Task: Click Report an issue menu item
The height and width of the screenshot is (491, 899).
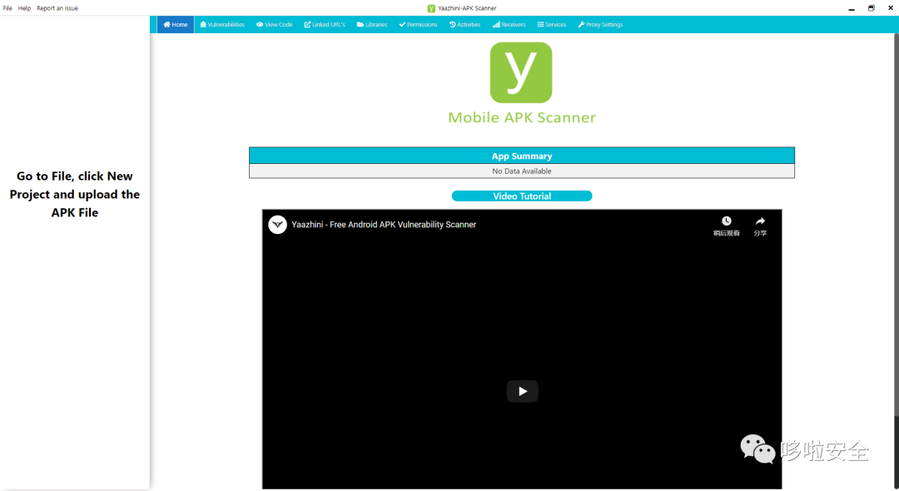Action: click(x=57, y=8)
